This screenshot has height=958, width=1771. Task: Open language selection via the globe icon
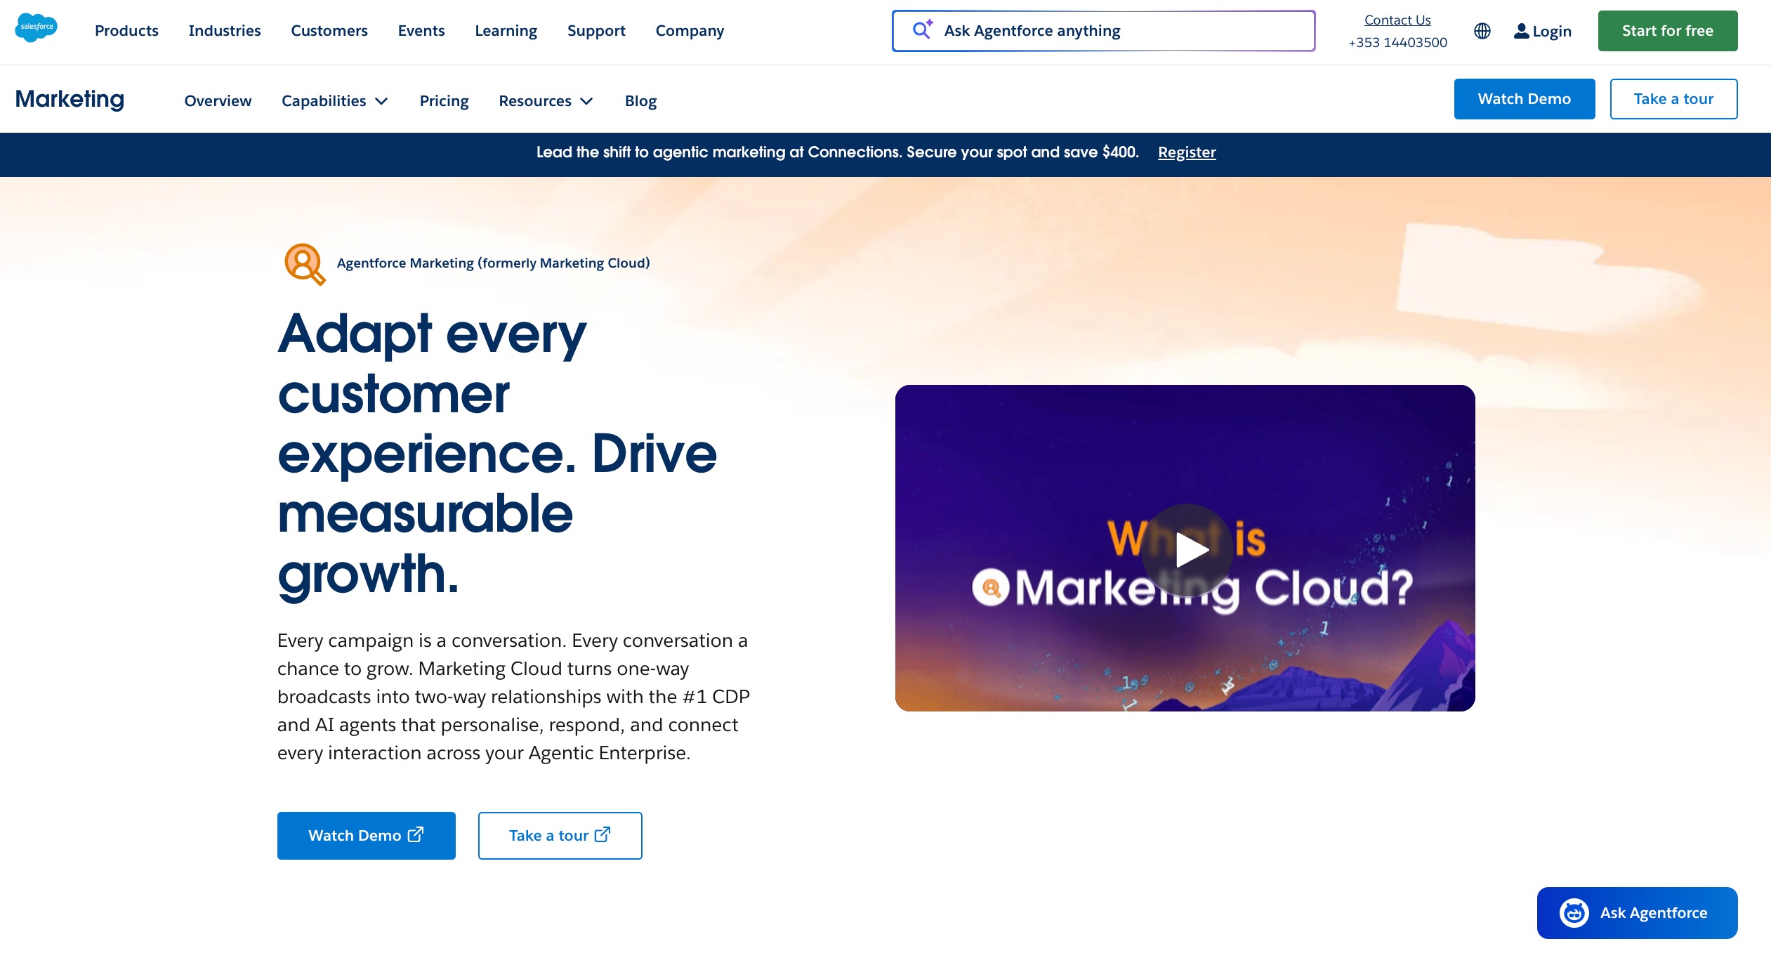click(x=1483, y=30)
